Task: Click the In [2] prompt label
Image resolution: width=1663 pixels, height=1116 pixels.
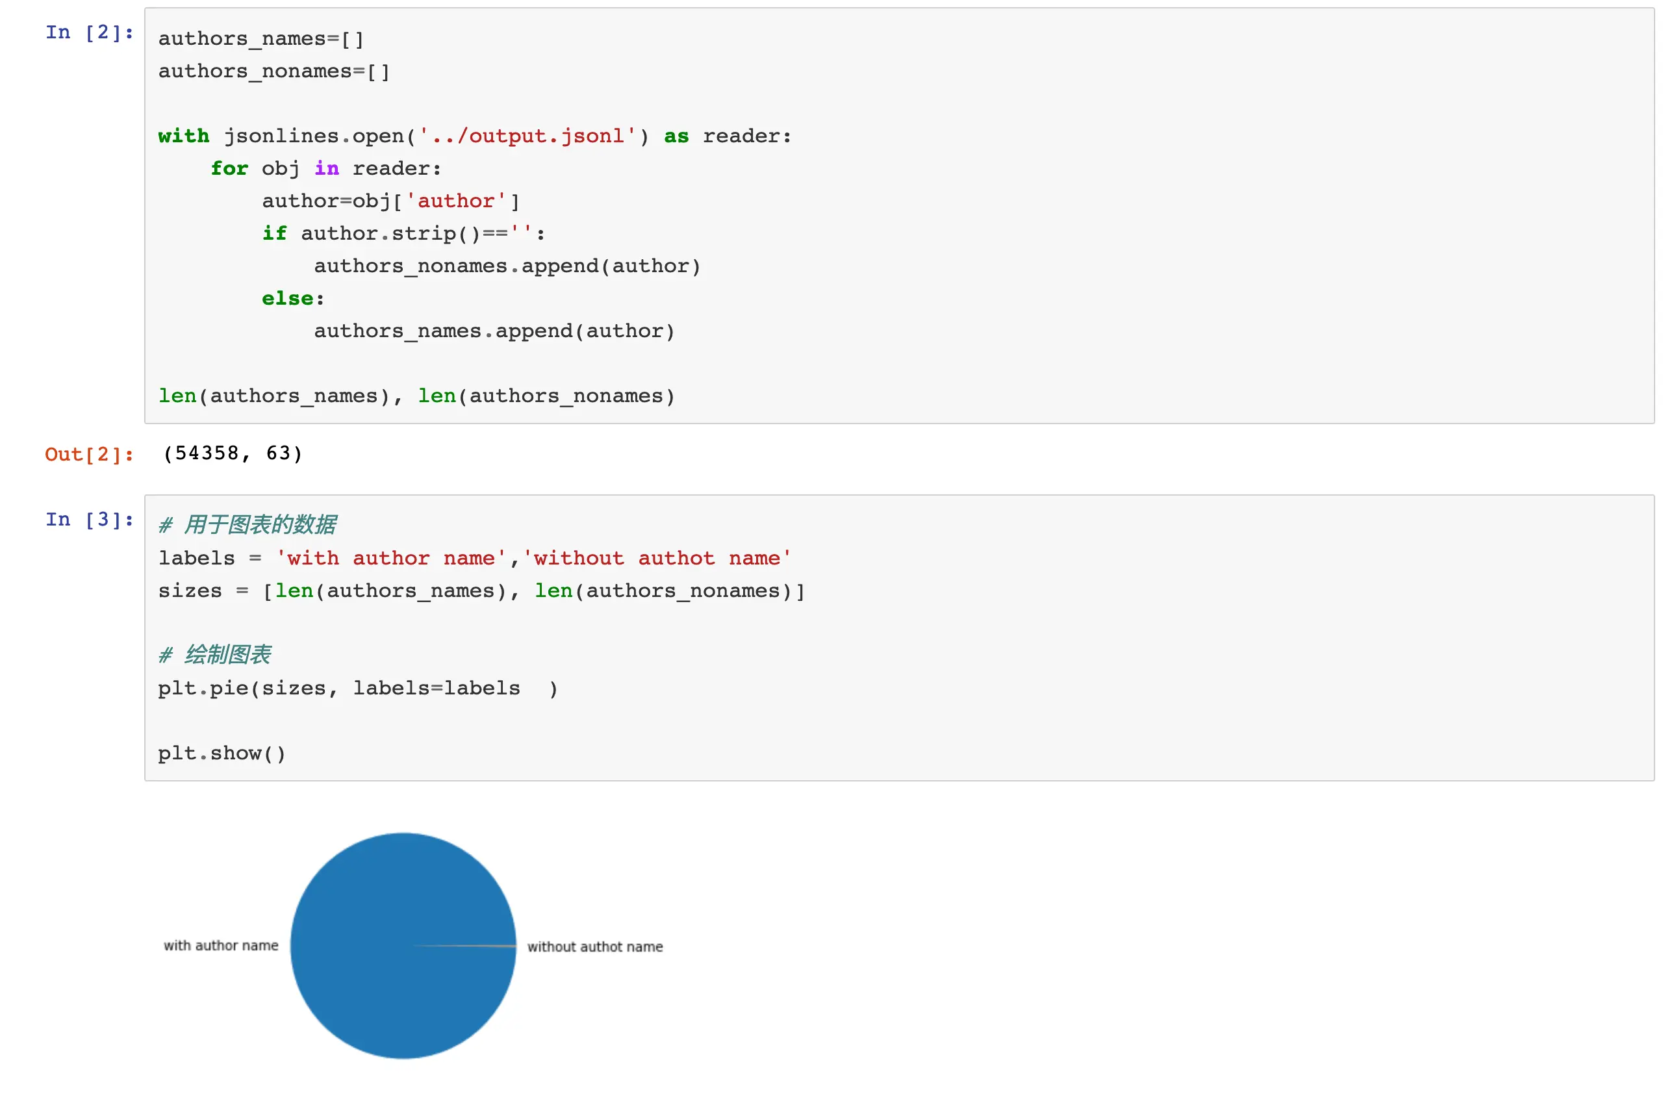Action: (x=89, y=32)
